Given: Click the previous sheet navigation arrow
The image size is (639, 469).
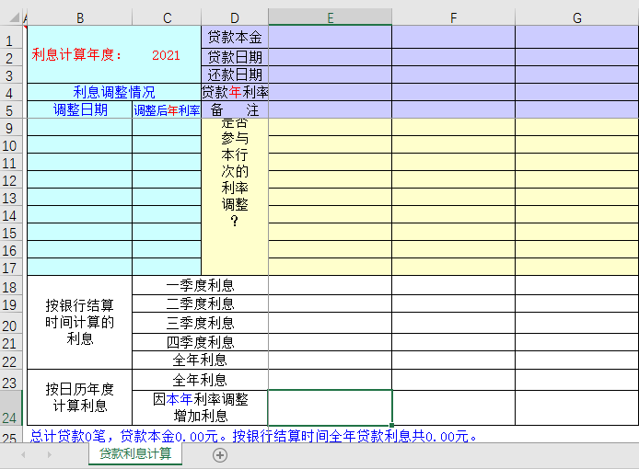Looking at the screenshot, I should click(23, 454).
